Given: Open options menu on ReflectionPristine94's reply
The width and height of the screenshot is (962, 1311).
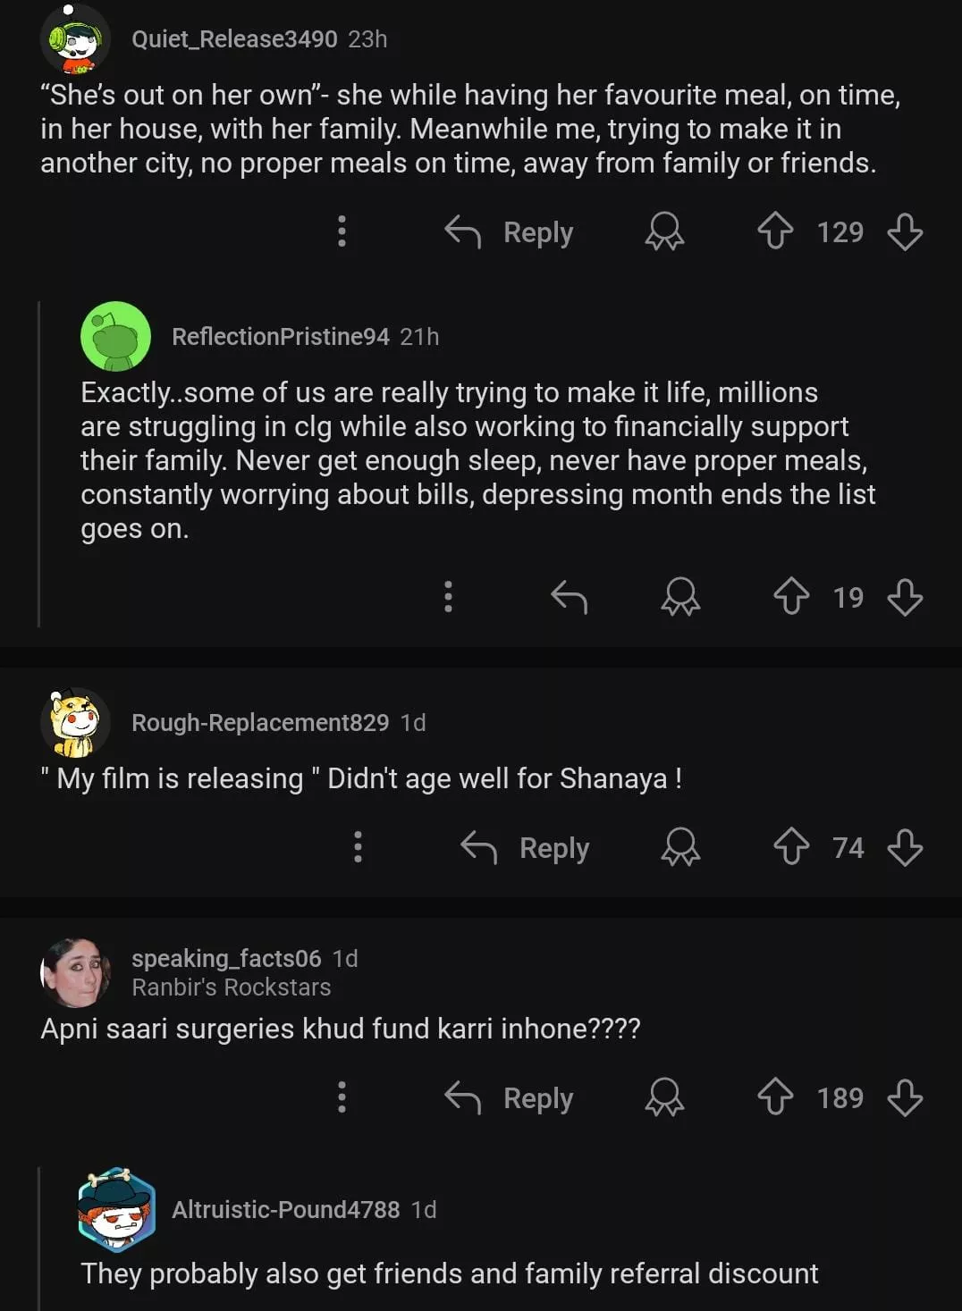Looking at the screenshot, I should (448, 597).
